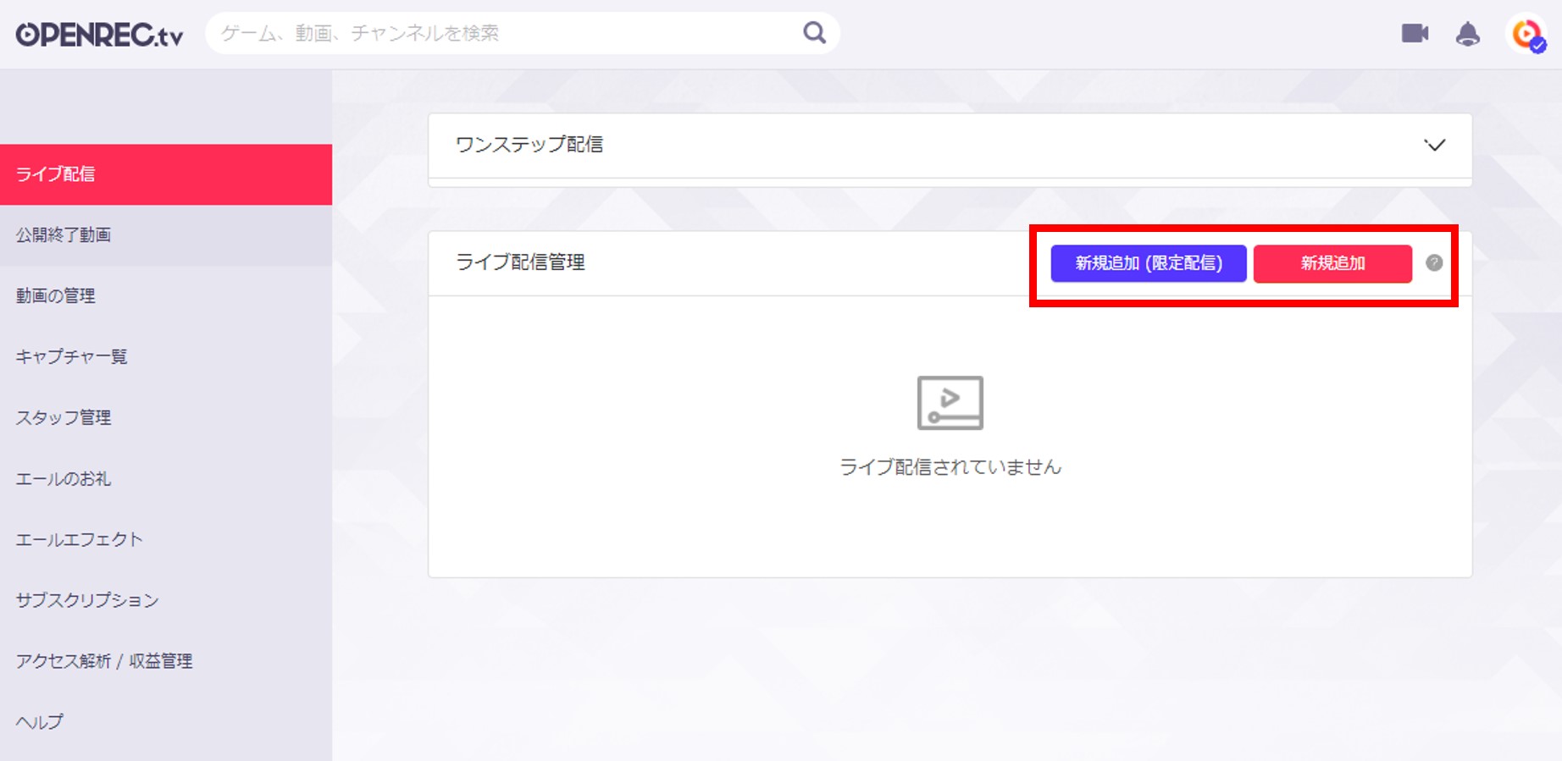This screenshot has width=1562, height=761.
Task: Open 公開終了動画 in the sidebar
Action: 166,235
